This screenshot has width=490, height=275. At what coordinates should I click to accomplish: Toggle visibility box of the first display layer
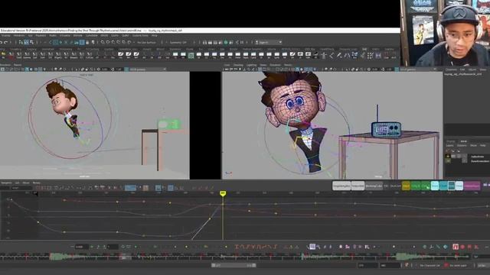[x=448, y=156]
